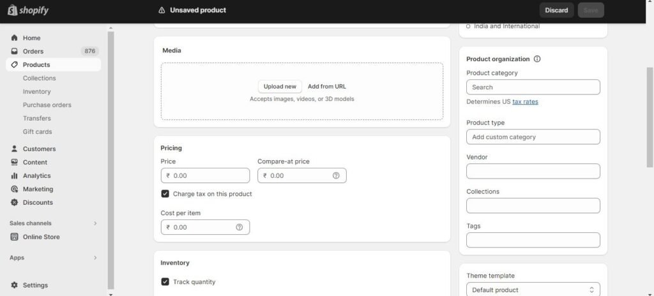Click Compare-at price help icon
This screenshot has width=654, height=296.
(336, 175)
